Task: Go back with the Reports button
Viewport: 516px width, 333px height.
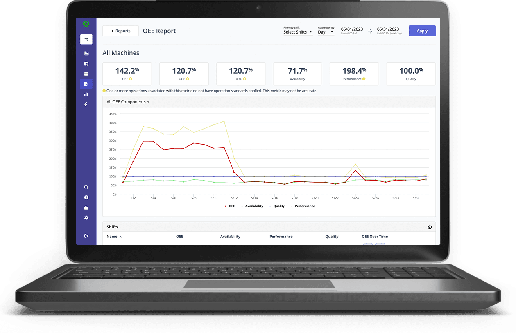Action: (x=120, y=31)
